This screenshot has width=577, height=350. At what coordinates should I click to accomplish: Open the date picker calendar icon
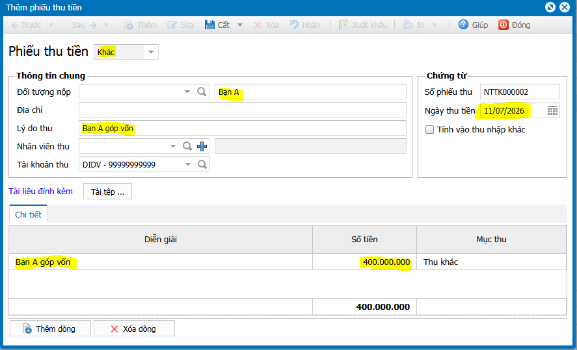(x=552, y=110)
